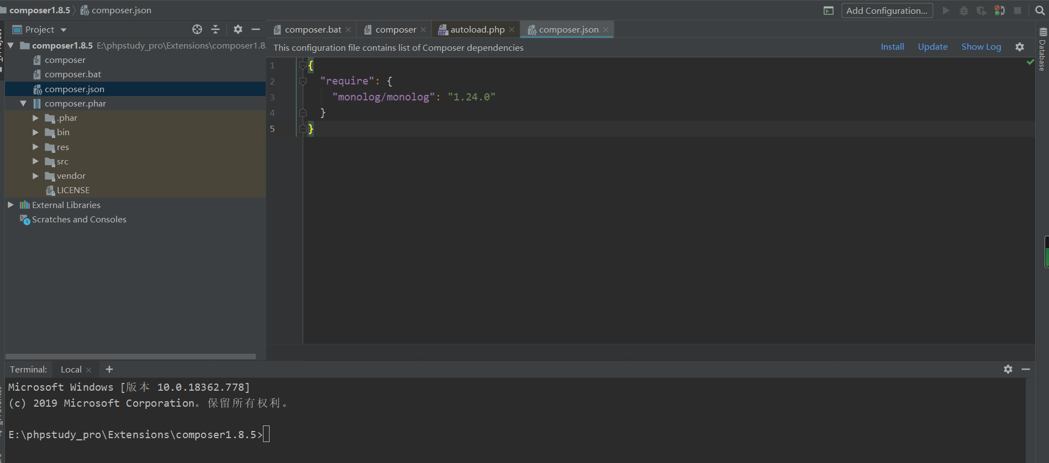Image resolution: width=1049 pixels, height=463 pixels.
Task: Expand the .phar folder
Action: pyautogui.click(x=35, y=118)
